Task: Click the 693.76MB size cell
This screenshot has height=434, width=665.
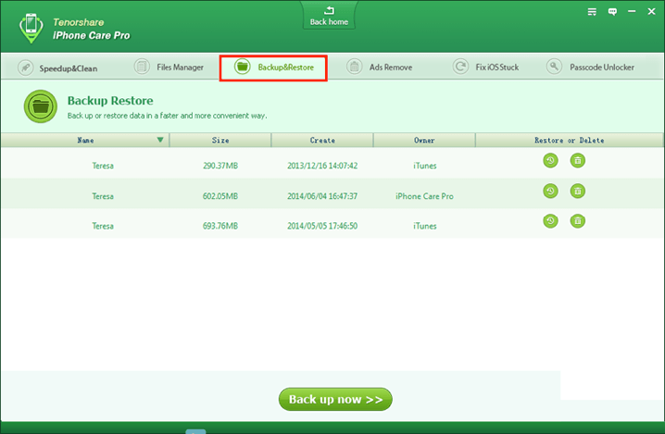Action: pos(220,226)
